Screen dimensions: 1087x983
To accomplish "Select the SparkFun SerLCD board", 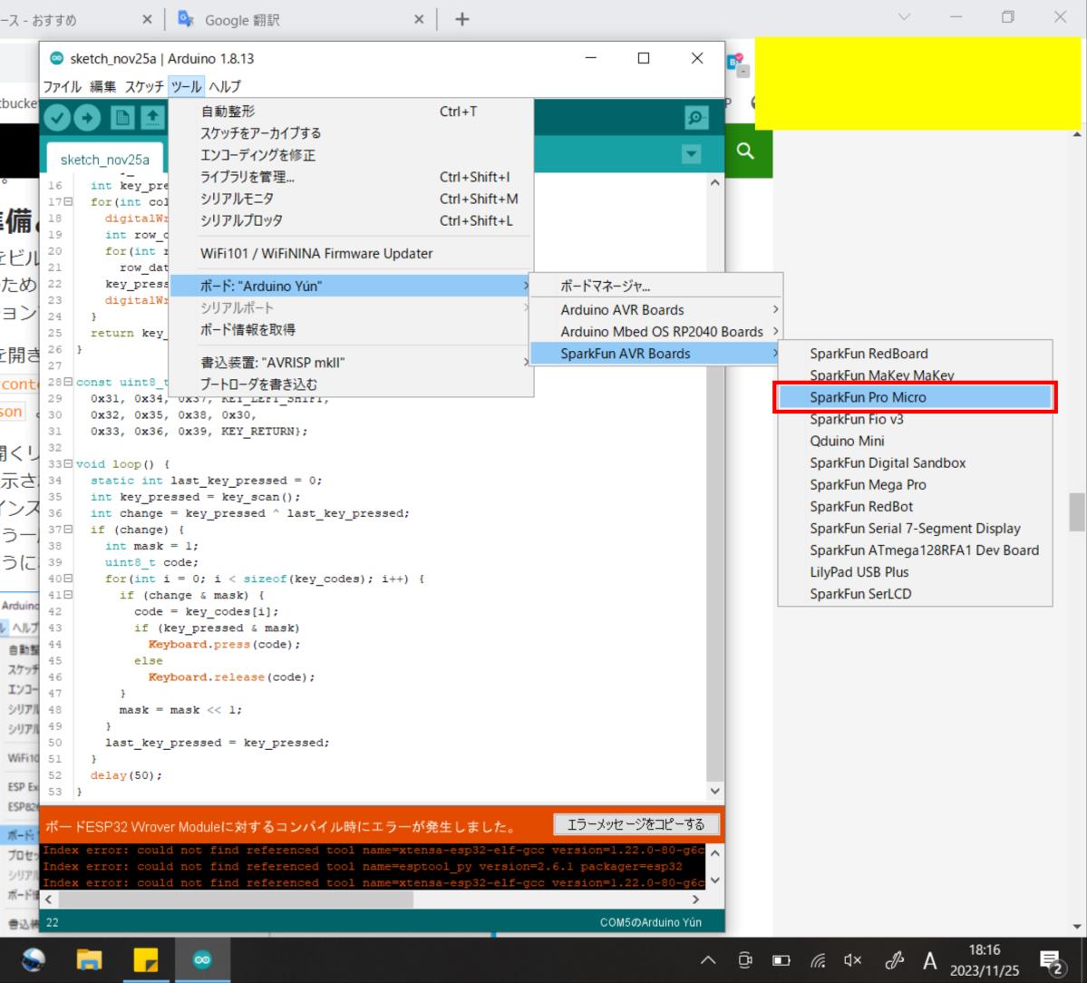I will coord(915,594).
